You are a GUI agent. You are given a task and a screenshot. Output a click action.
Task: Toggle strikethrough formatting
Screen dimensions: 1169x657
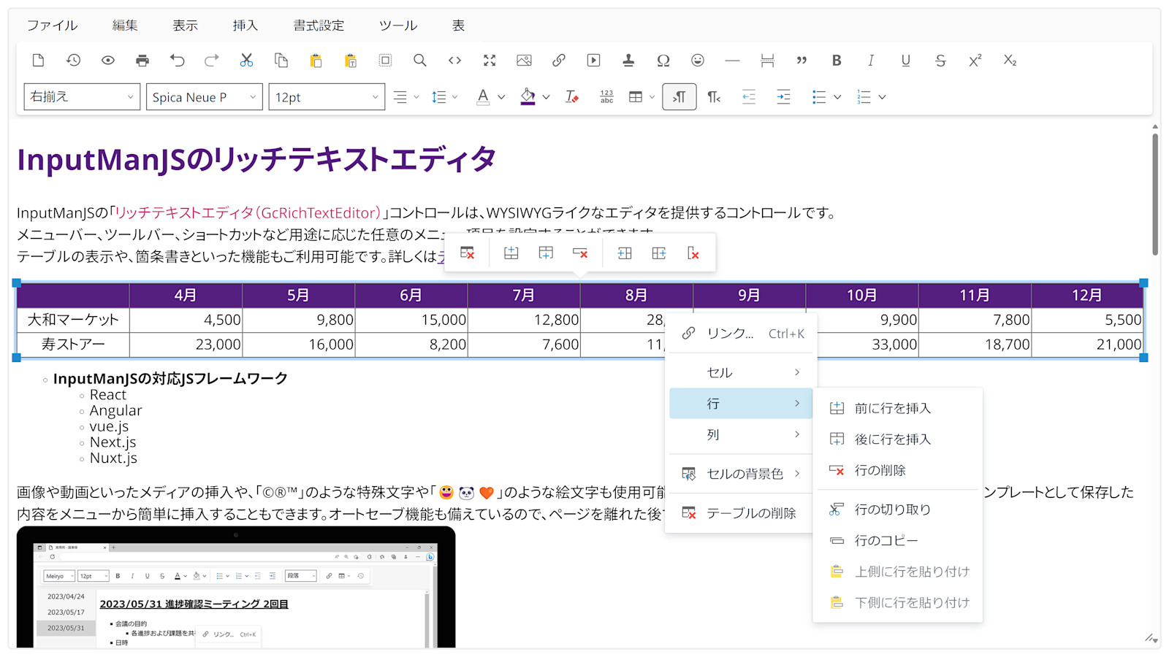pos(940,61)
